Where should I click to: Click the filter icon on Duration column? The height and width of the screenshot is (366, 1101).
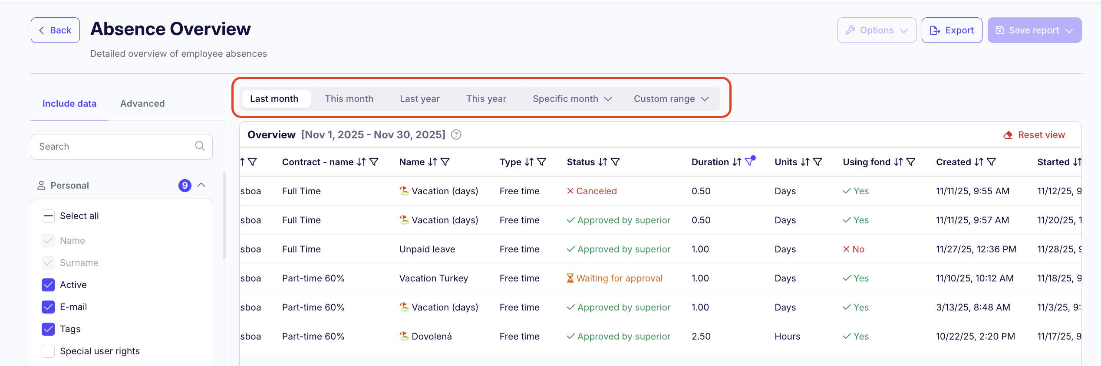coord(749,162)
